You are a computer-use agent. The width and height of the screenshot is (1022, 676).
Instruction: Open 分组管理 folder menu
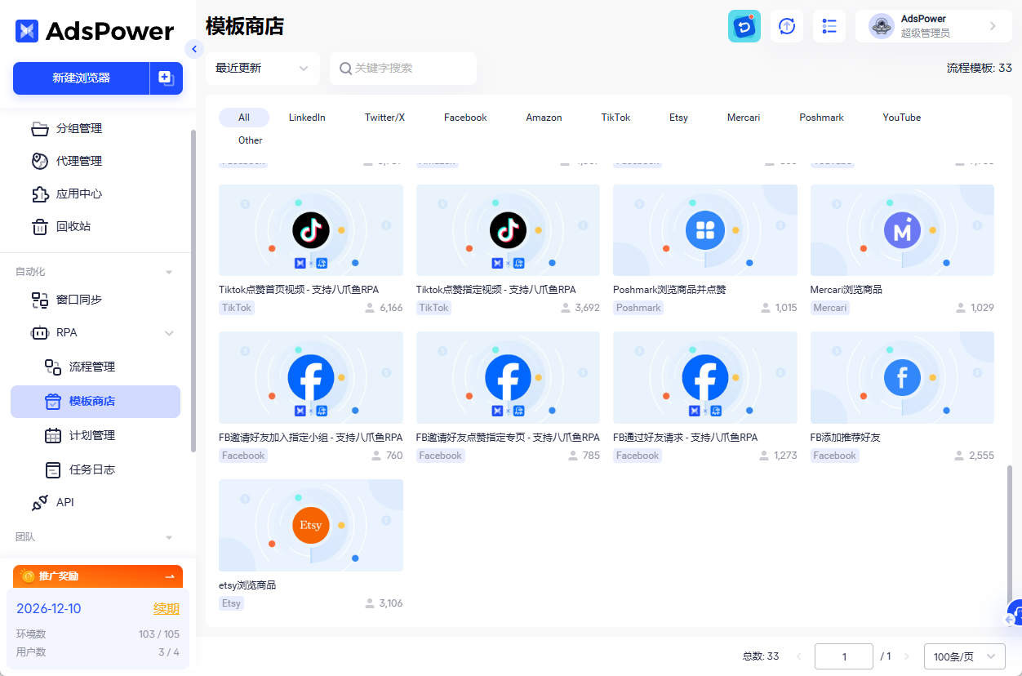40,128
